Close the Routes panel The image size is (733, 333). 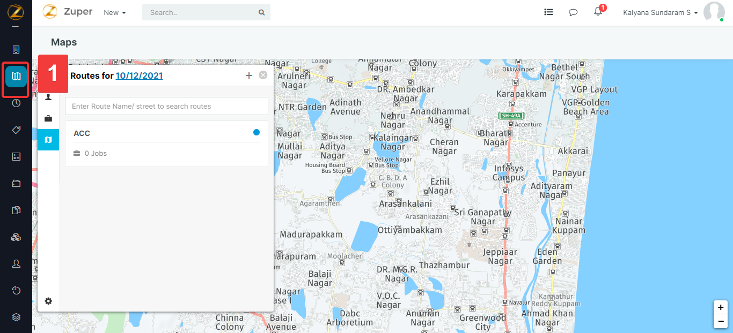[x=263, y=75]
